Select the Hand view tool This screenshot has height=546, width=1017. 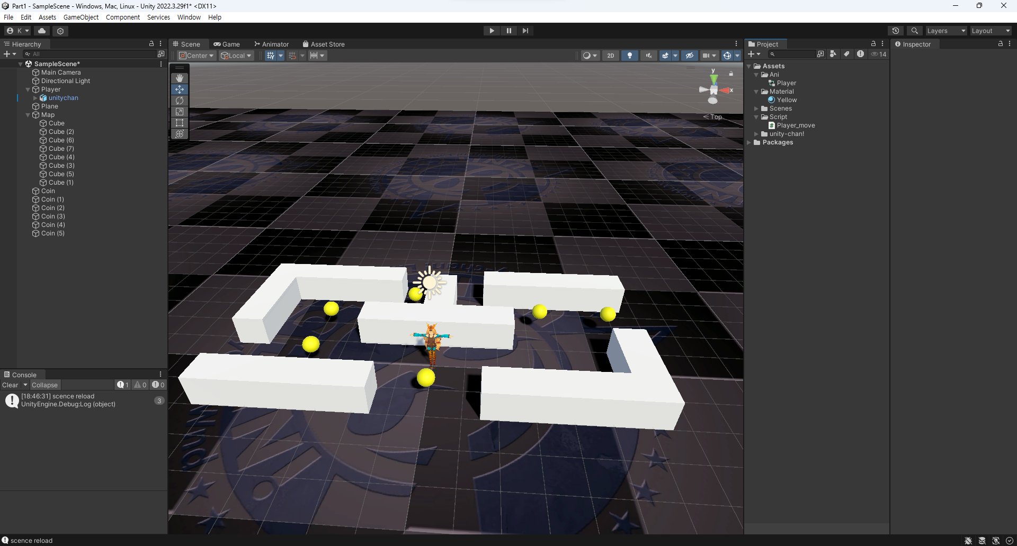[x=180, y=78]
